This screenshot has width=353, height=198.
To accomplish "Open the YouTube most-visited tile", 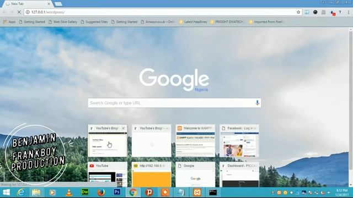I will click(x=108, y=175).
